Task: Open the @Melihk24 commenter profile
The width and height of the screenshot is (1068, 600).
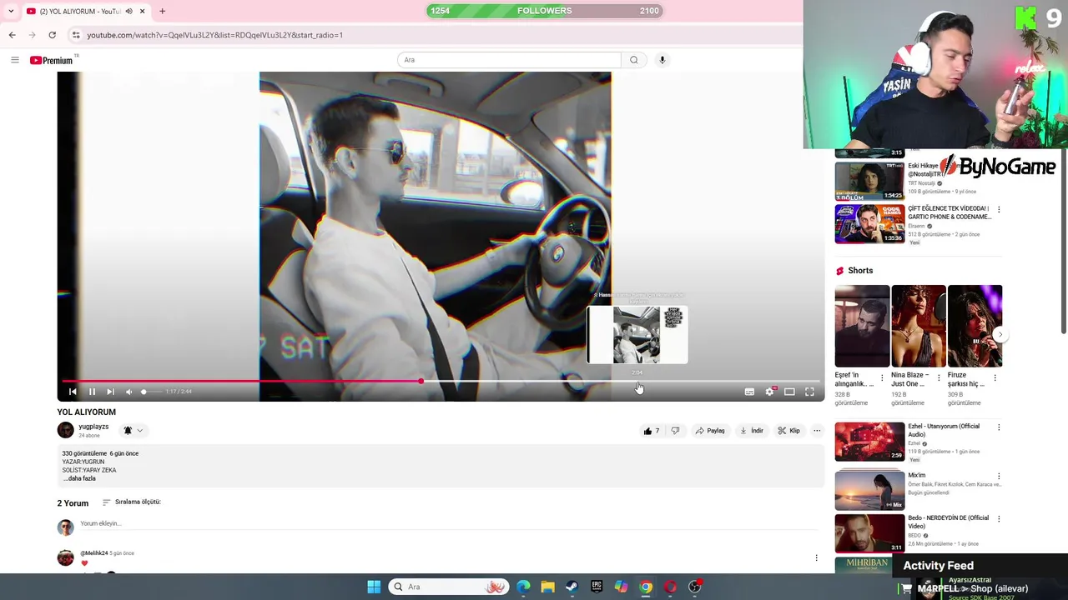Action: 93,553
